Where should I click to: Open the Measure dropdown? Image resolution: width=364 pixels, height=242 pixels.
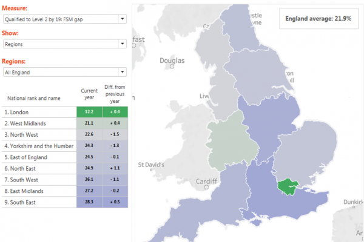[x=64, y=19]
